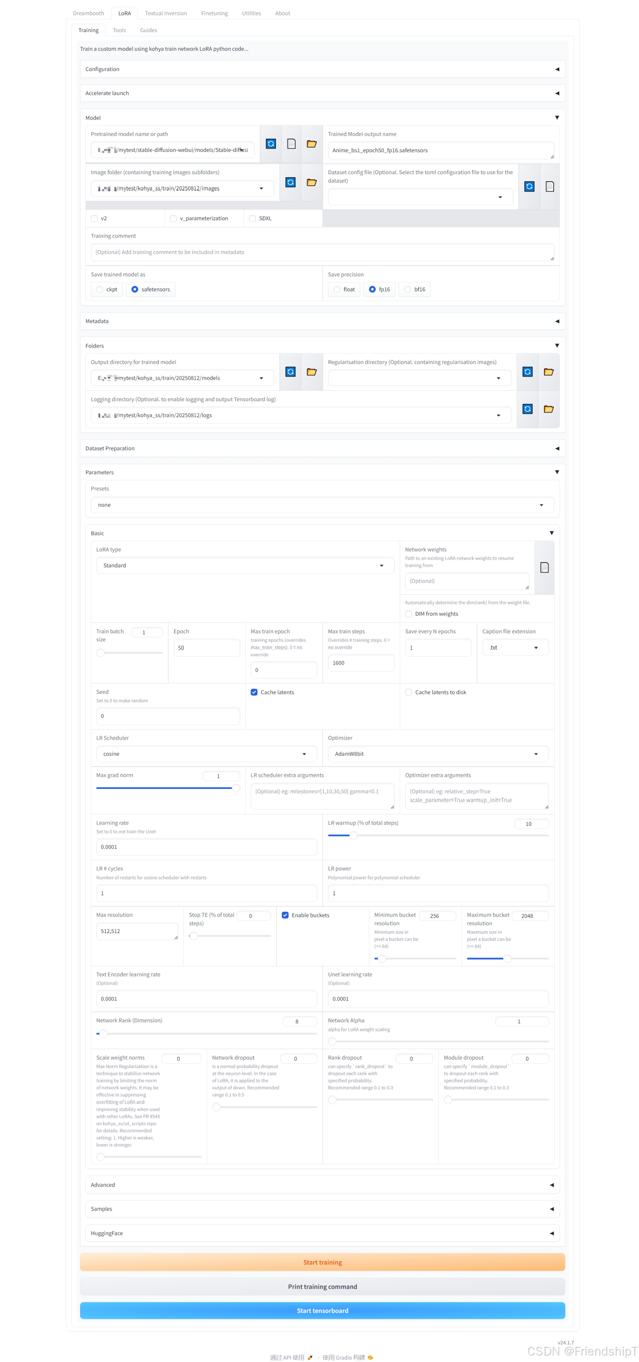
Task: Open folder browser for pretrained model path
Action: point(312,144)
